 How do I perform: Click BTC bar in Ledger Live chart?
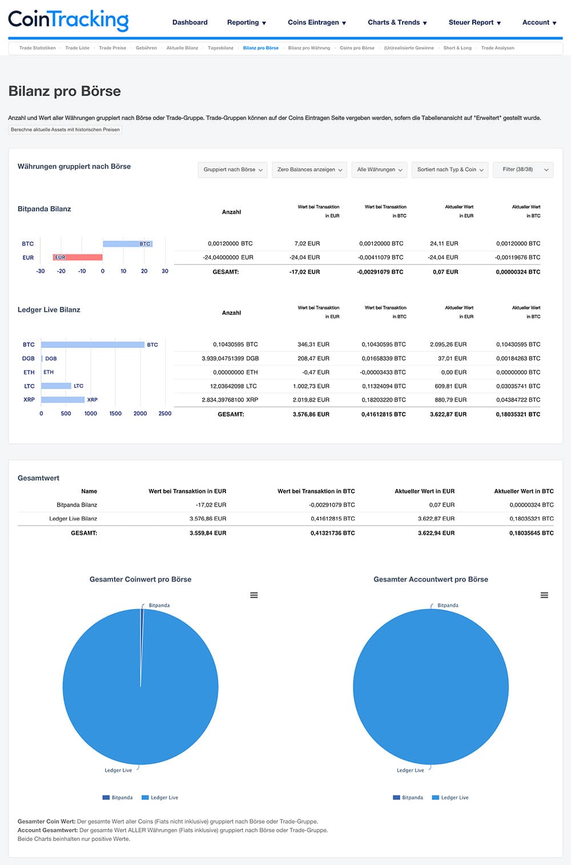tap(93, 345)
